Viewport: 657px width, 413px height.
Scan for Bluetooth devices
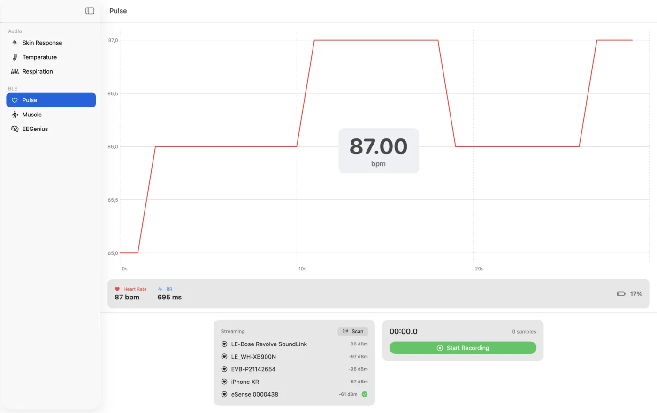tap(352, 331)
